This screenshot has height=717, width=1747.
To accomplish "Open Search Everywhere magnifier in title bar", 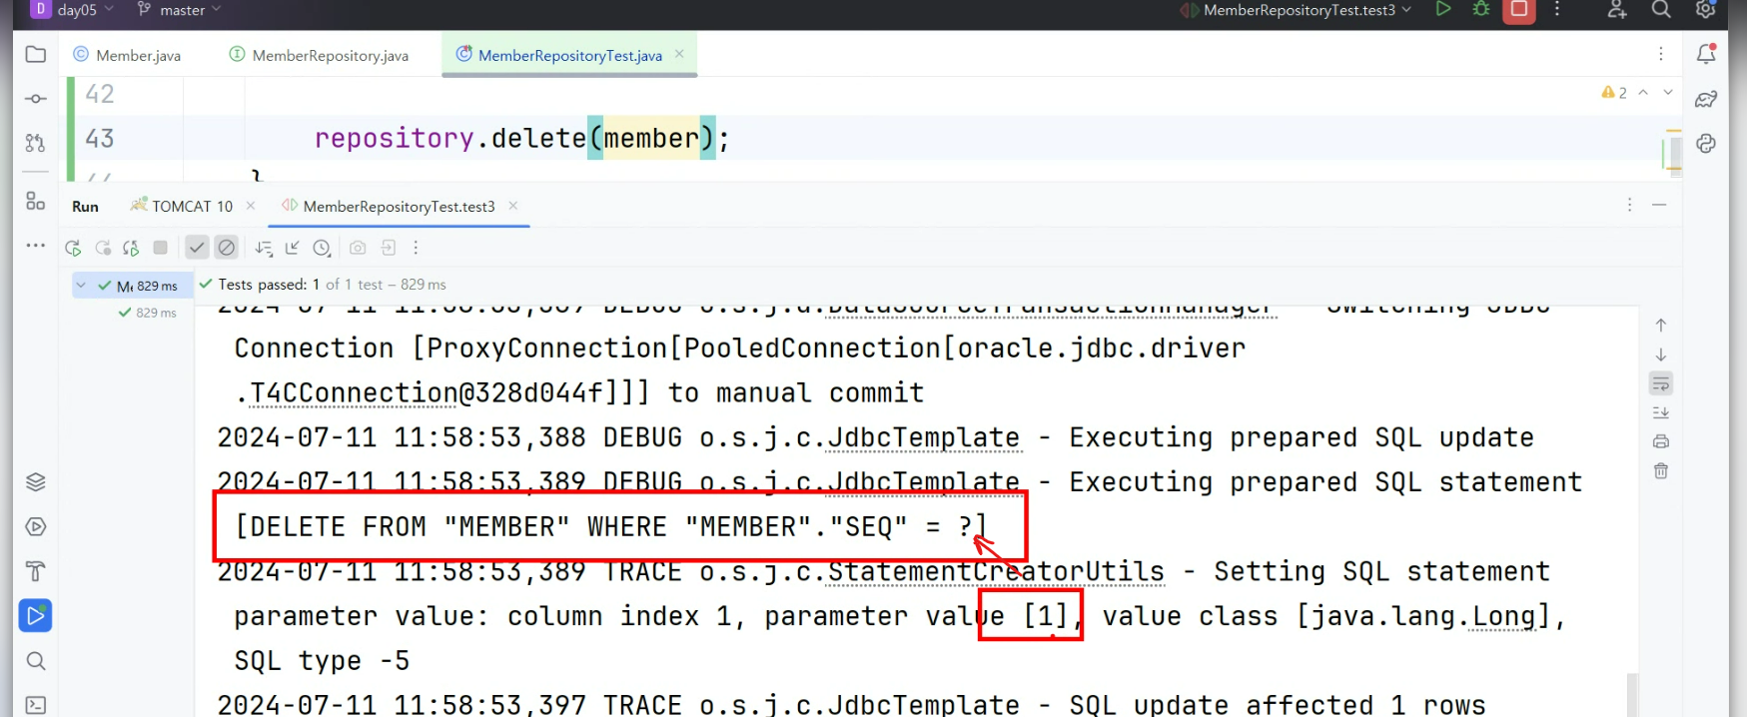I will [x=1661, y=9].
